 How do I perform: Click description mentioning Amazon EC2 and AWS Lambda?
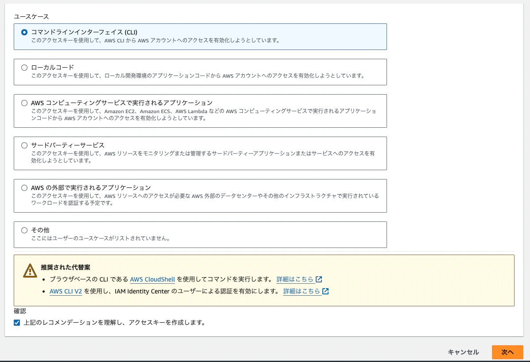click(204, 115)
